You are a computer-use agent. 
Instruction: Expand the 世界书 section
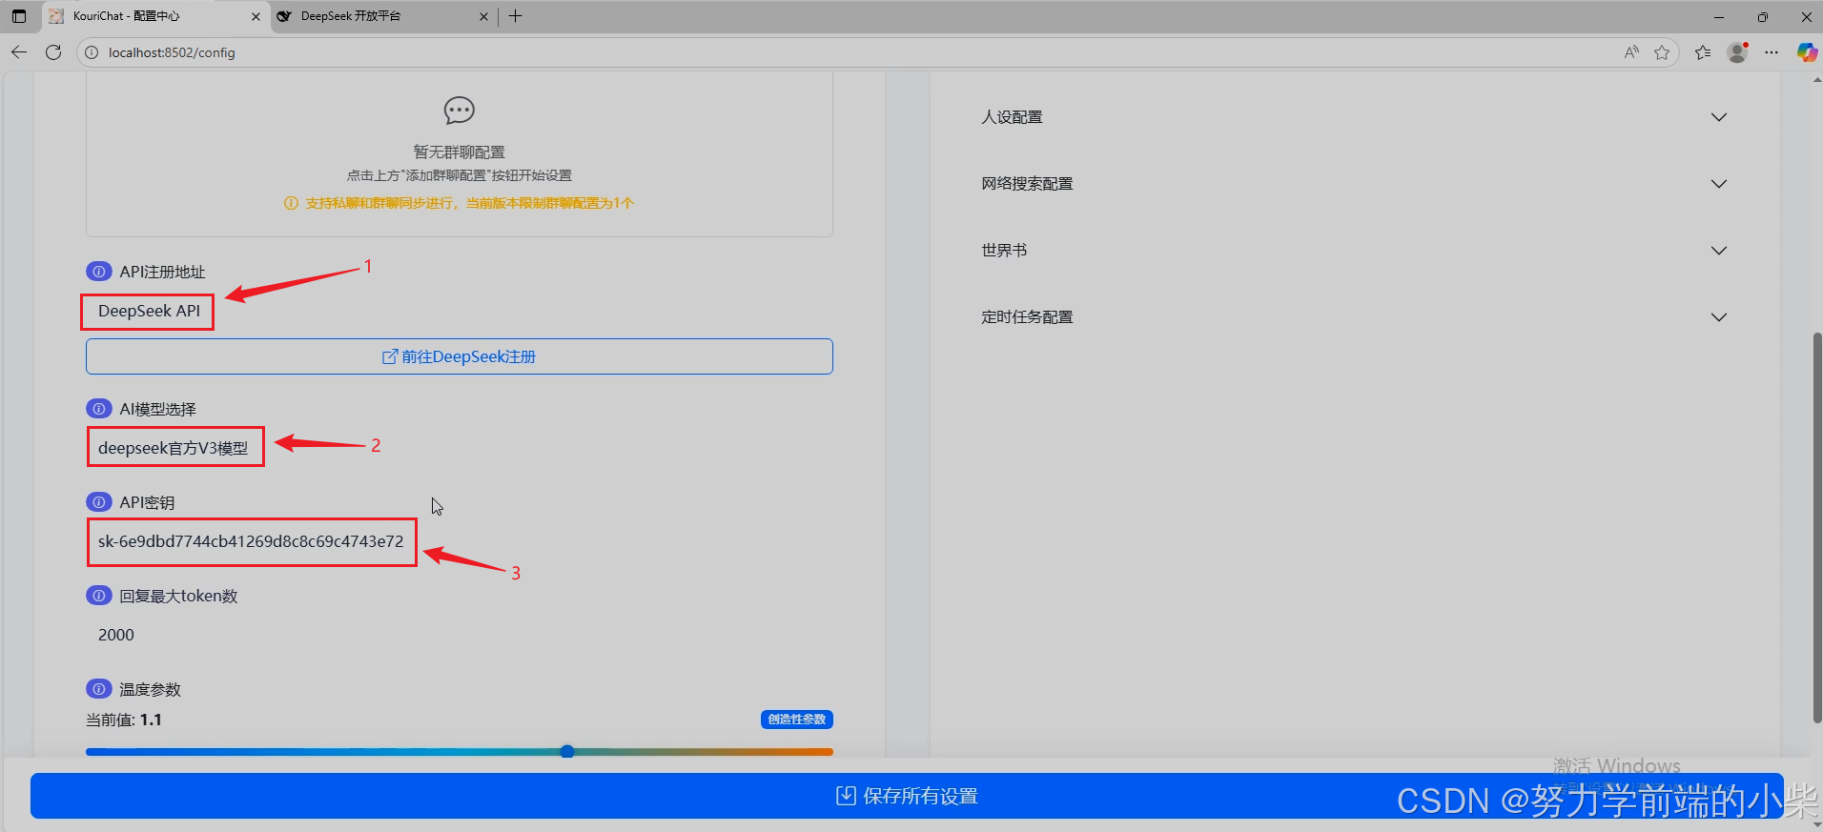(x=1354, y=251)
